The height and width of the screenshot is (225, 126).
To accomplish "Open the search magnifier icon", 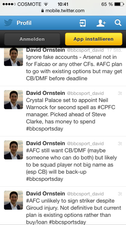I will click(118, 23).
